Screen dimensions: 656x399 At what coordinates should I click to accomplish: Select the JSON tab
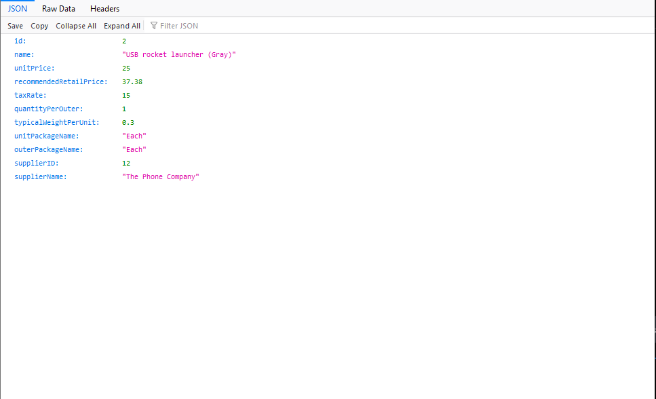18,9
